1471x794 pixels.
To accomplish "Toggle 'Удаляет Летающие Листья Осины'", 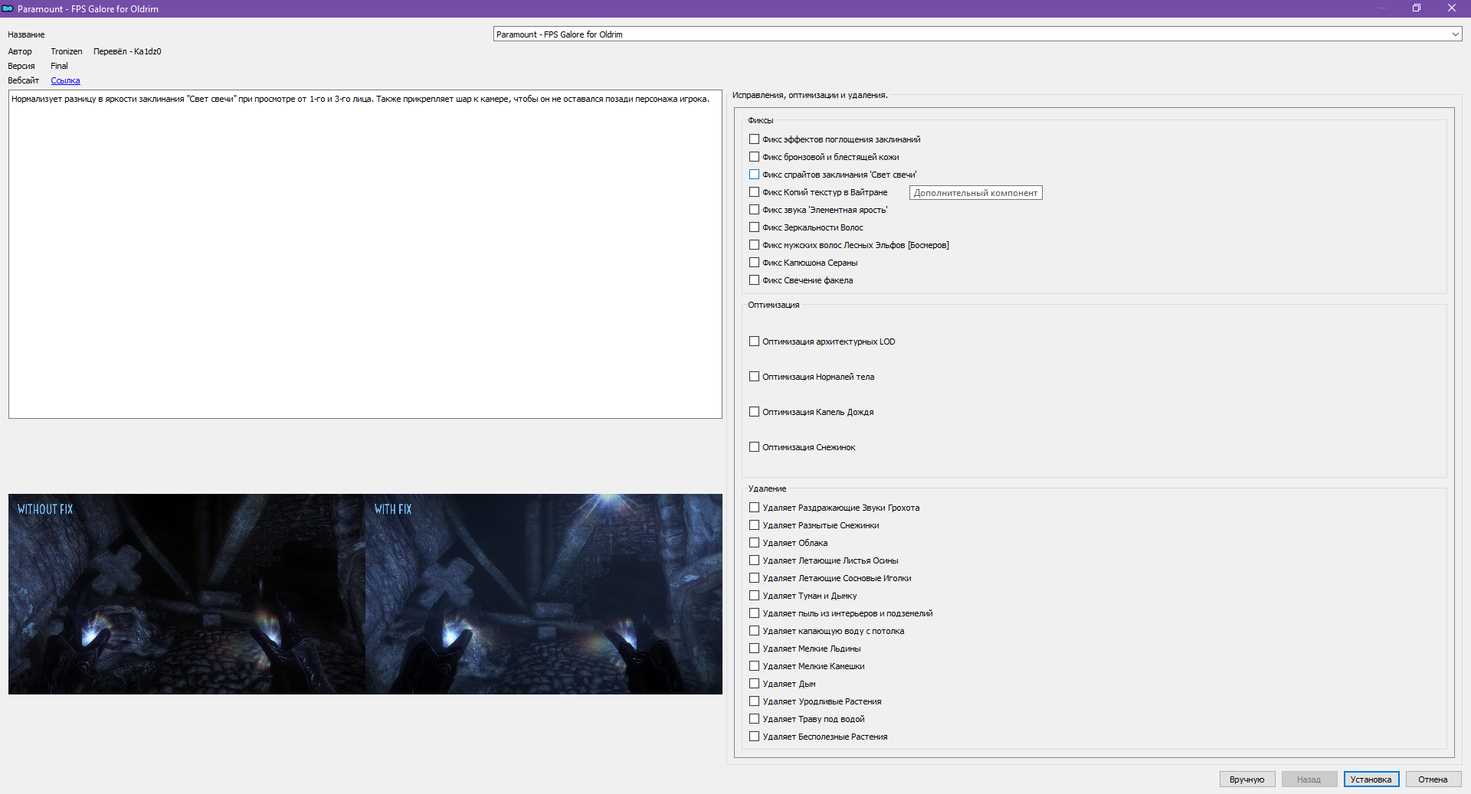I will 754,560.
